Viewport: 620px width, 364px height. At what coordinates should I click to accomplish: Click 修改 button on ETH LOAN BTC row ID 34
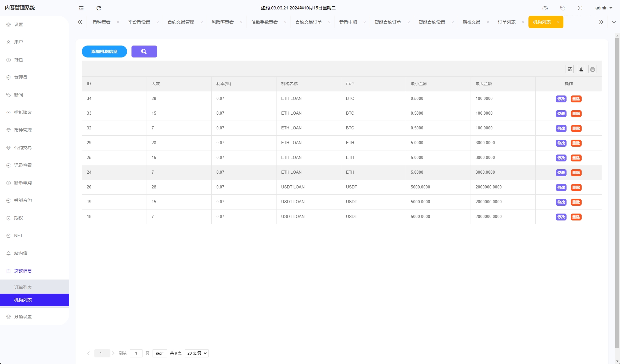(x=561, y=99)
